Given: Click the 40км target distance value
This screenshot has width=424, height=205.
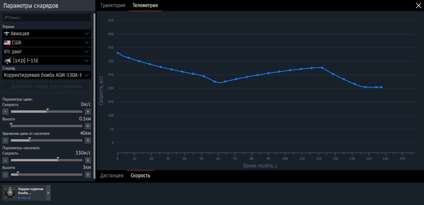Looking at the screenshot, I should [85, 133].
